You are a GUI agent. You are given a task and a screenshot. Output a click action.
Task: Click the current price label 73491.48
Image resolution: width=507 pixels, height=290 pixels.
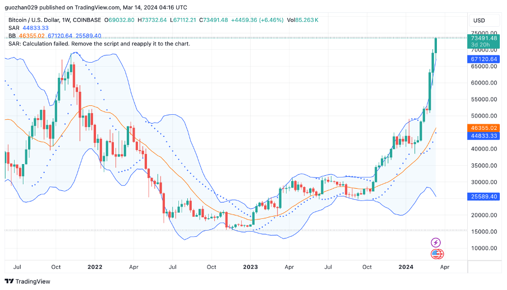tap(483, 38)
